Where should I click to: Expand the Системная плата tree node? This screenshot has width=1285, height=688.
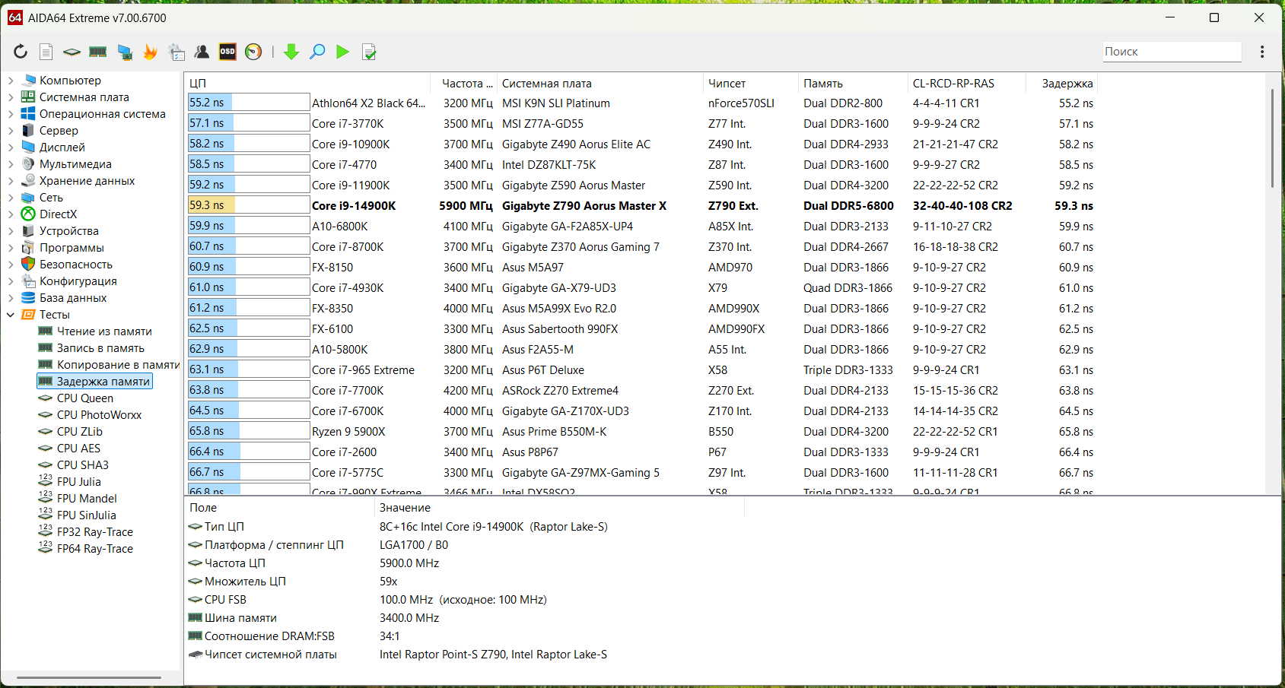(x=11, y=97)
